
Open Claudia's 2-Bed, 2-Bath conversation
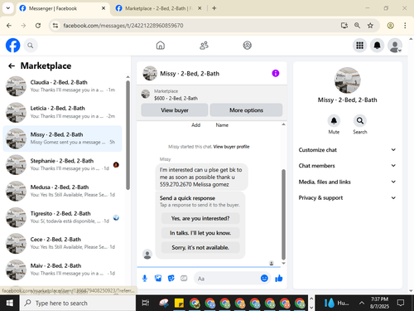(x=62, y=86)
